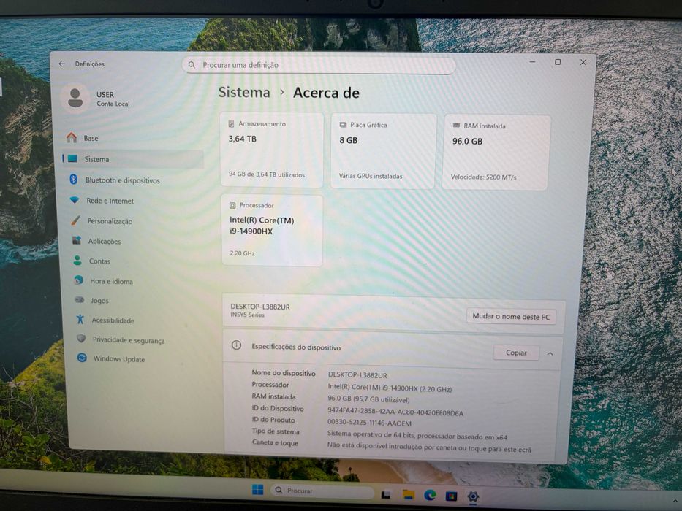Go to Privacidade e segurança

(x=129, y=340)
